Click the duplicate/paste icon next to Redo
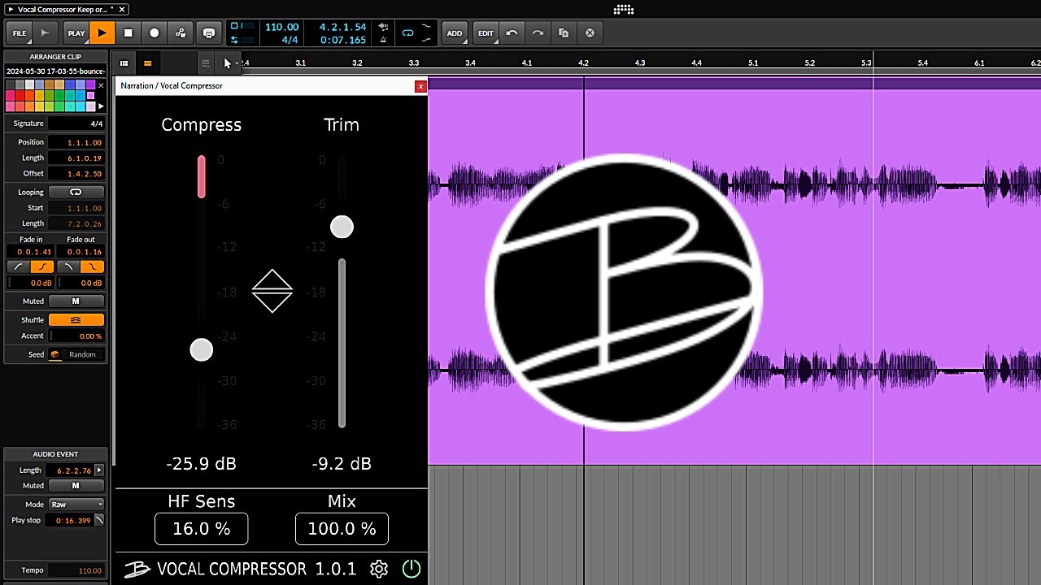 pos(564,33)
